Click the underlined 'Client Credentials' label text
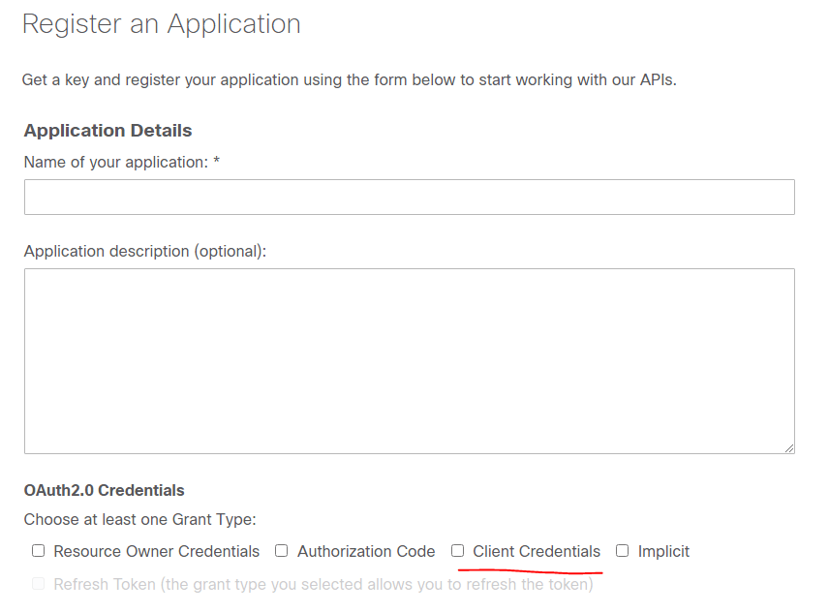829x613 pixels. pyautogui.click(x=537, y=551)
